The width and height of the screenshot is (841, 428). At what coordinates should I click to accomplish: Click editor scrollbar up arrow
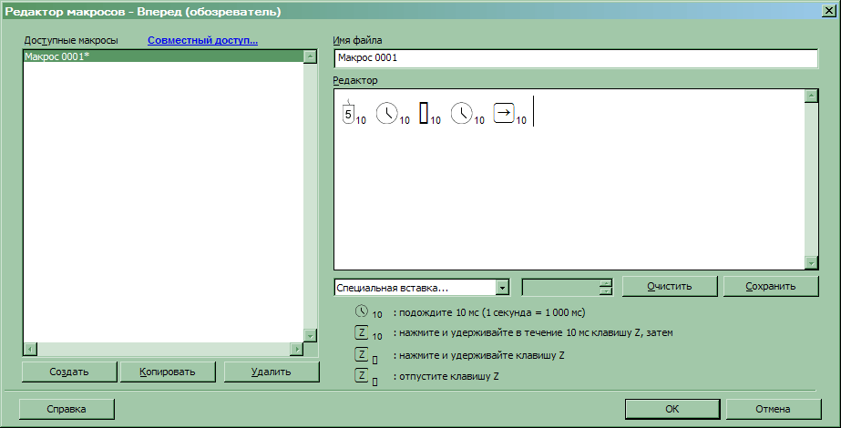(811, 96)
